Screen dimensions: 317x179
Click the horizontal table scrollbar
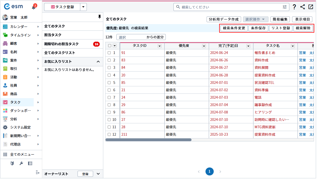coord(148,140)
